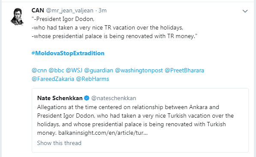Click the 3m tweet timestamp
256x157 pixels.
102,10
